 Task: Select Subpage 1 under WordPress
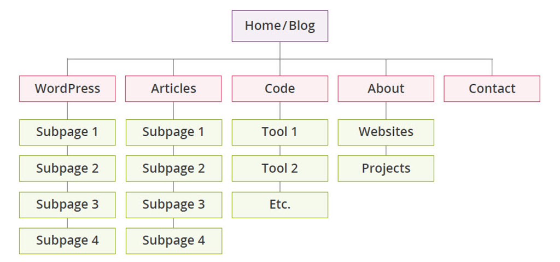(x=67, y=132)
